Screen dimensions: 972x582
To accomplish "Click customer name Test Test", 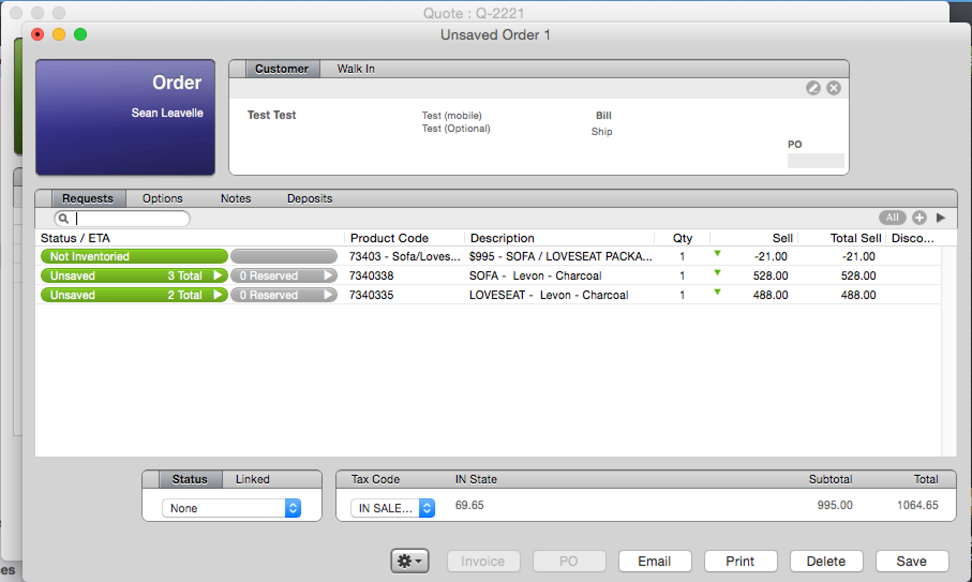I will click(272, 115).
